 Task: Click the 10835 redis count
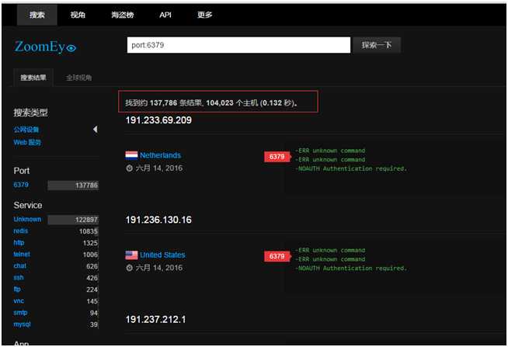coord(88,231)
